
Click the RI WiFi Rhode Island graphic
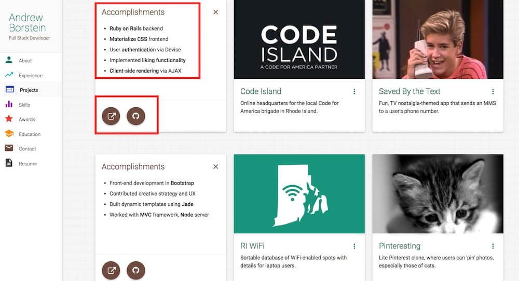point(299,194)
